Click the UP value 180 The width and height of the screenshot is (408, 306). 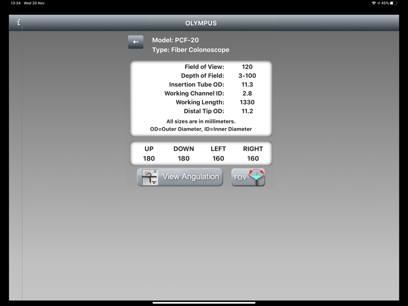[149, 158]
